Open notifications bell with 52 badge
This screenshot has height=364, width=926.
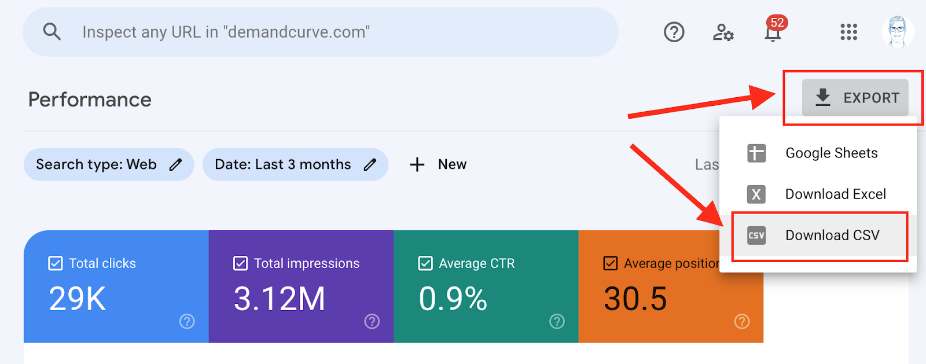(773, 32)
